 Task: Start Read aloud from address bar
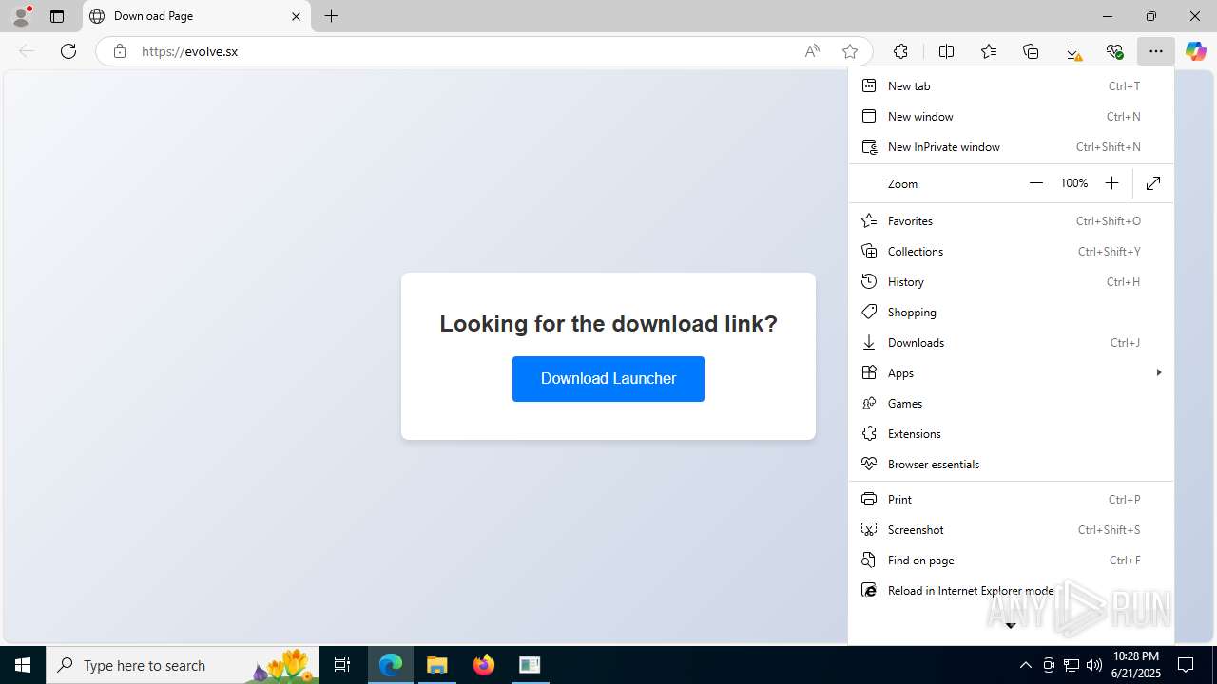pyautogui.click(x=812, y=51)
